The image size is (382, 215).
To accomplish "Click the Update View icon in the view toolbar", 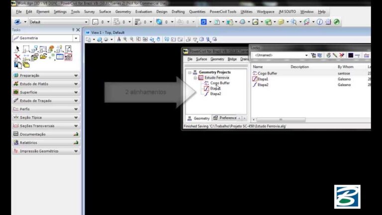I will [x=119, y=39].
